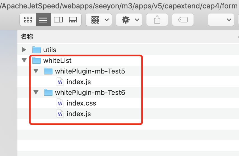Select the whitePlugin-mb-Test5 folder
The image size is (239, 156).
(90, 71)
